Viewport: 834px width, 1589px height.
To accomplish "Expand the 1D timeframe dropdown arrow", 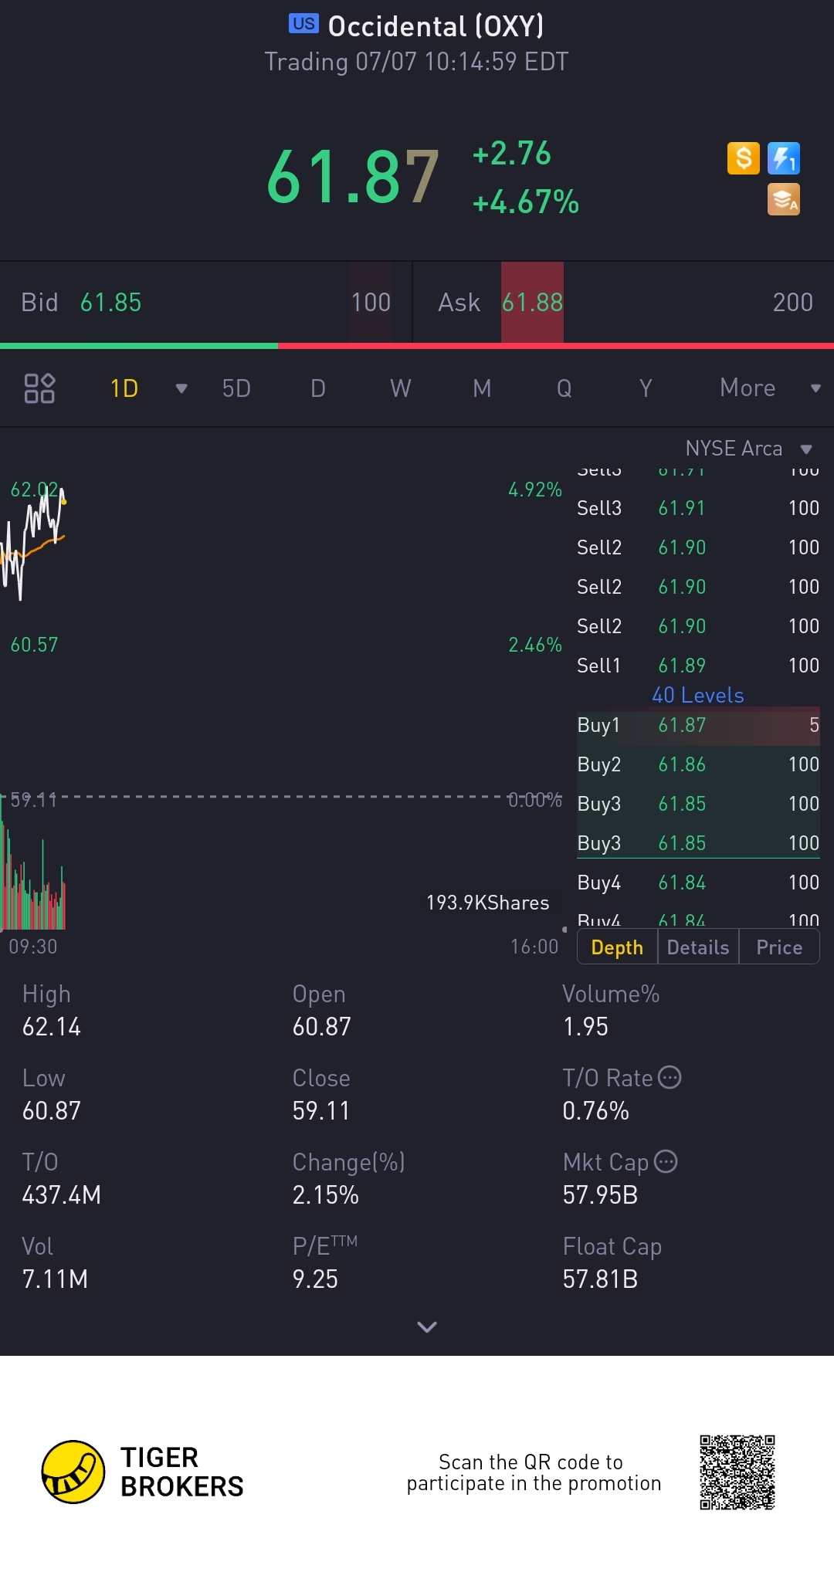I will point(181,388).
